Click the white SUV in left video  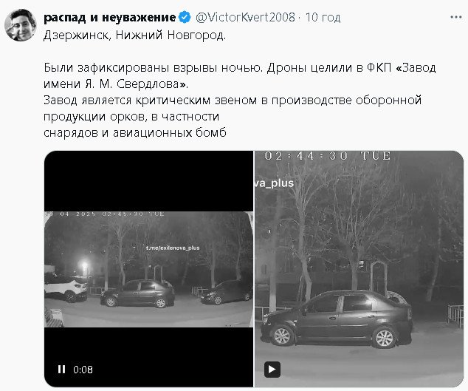(x=66, y=288)
